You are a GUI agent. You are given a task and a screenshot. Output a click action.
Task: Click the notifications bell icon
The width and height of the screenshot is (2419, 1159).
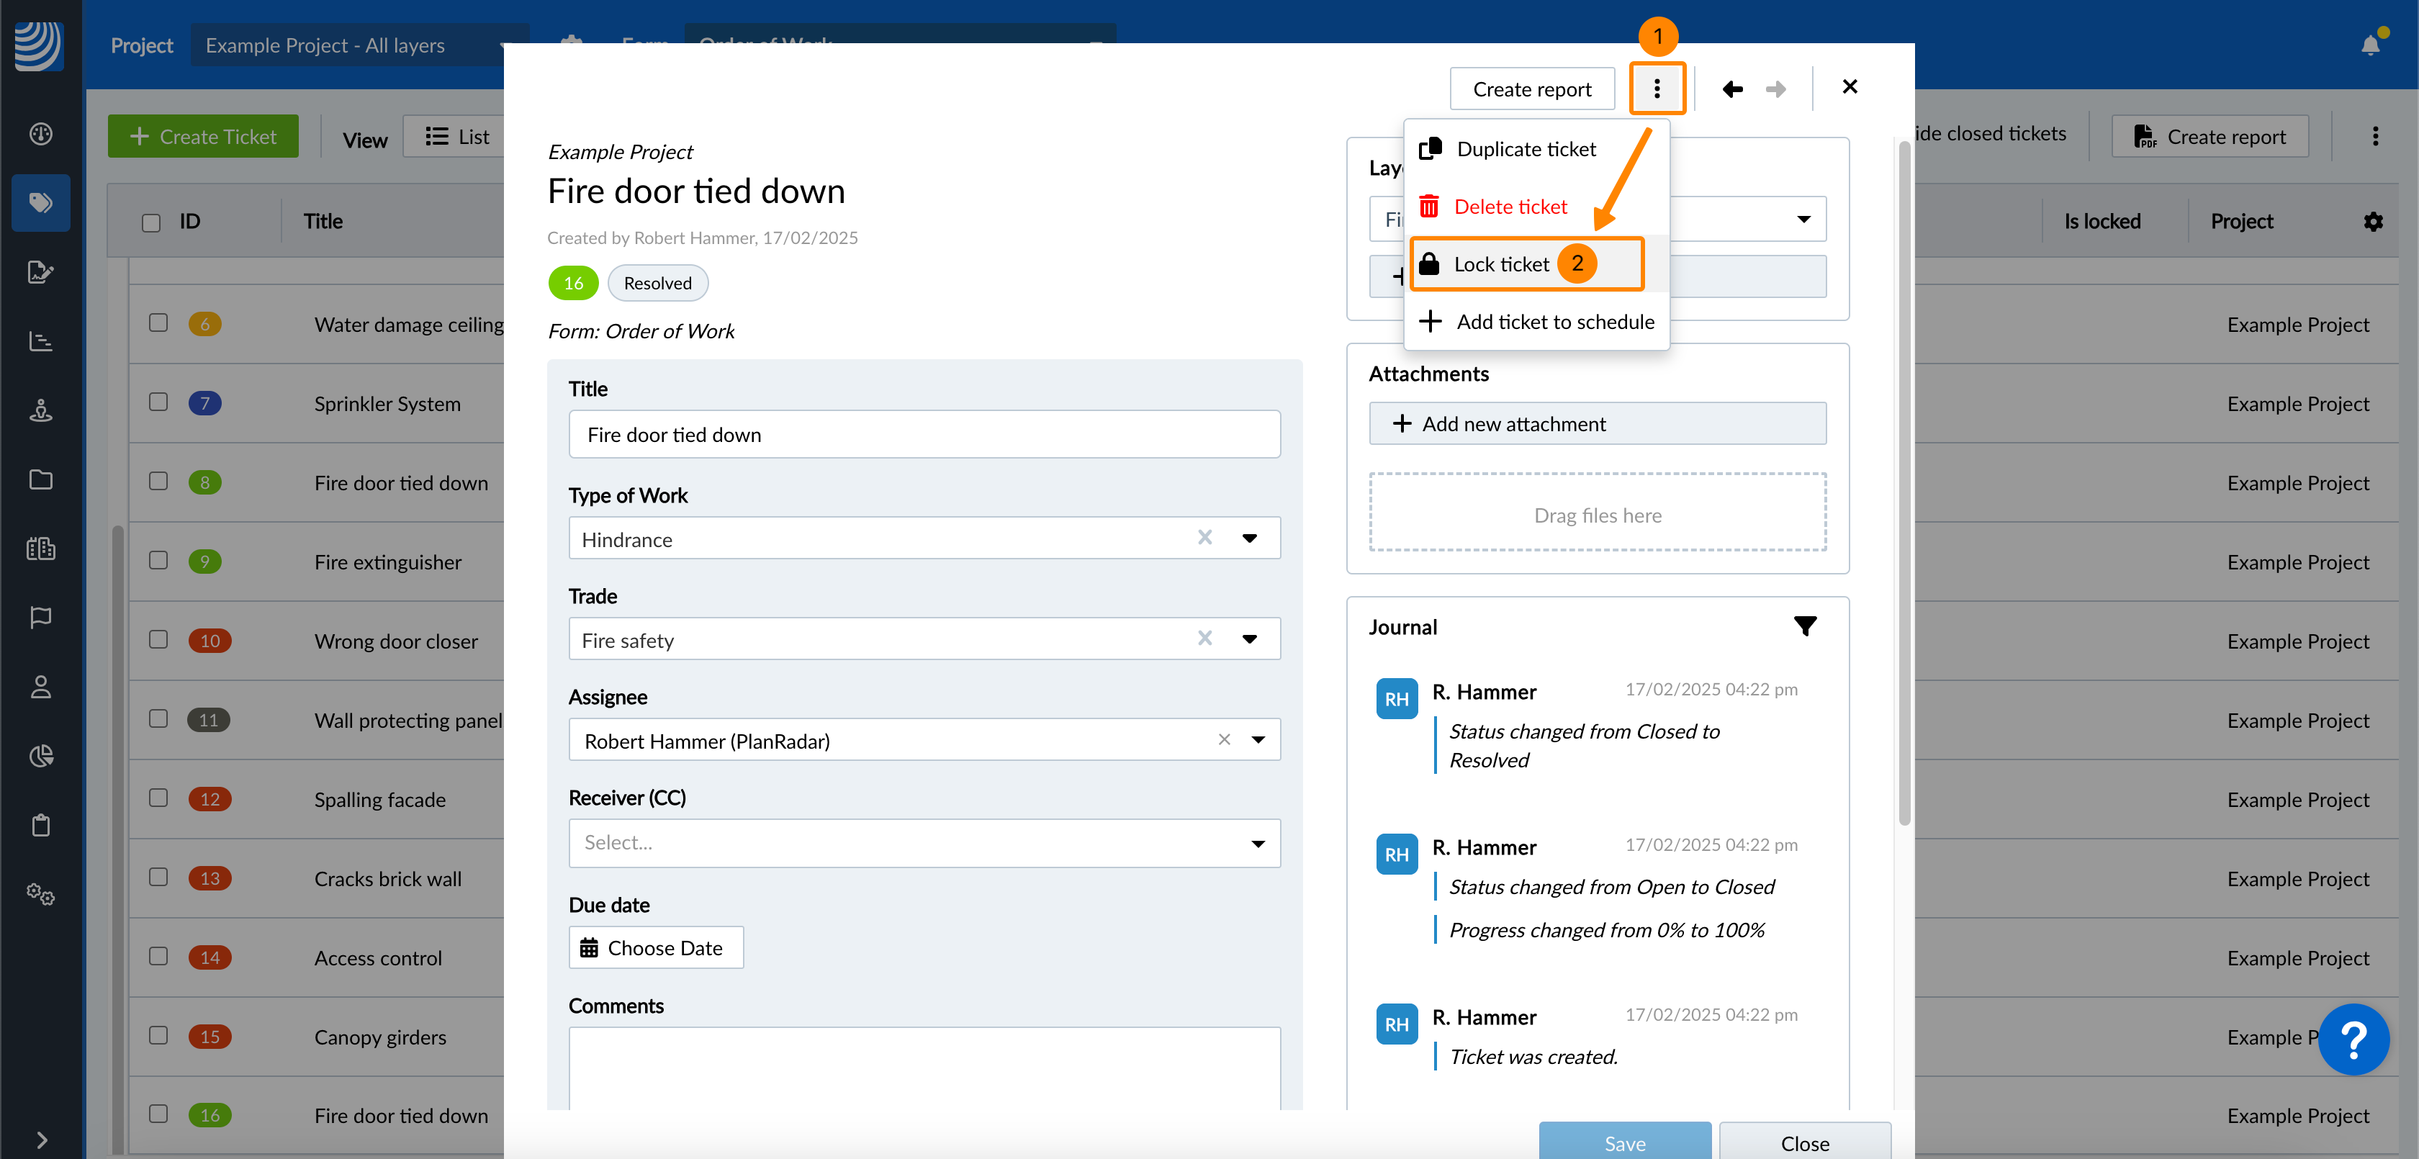pyautogui.click(x=2369, y=45)
